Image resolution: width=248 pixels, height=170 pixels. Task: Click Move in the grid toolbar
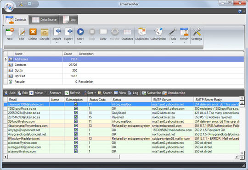(x=36, y=93)
